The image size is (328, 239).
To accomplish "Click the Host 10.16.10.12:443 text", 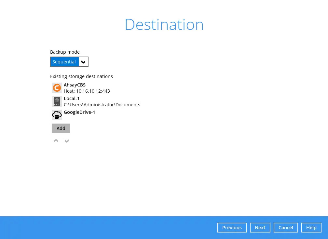I will (x=87, y=91).
